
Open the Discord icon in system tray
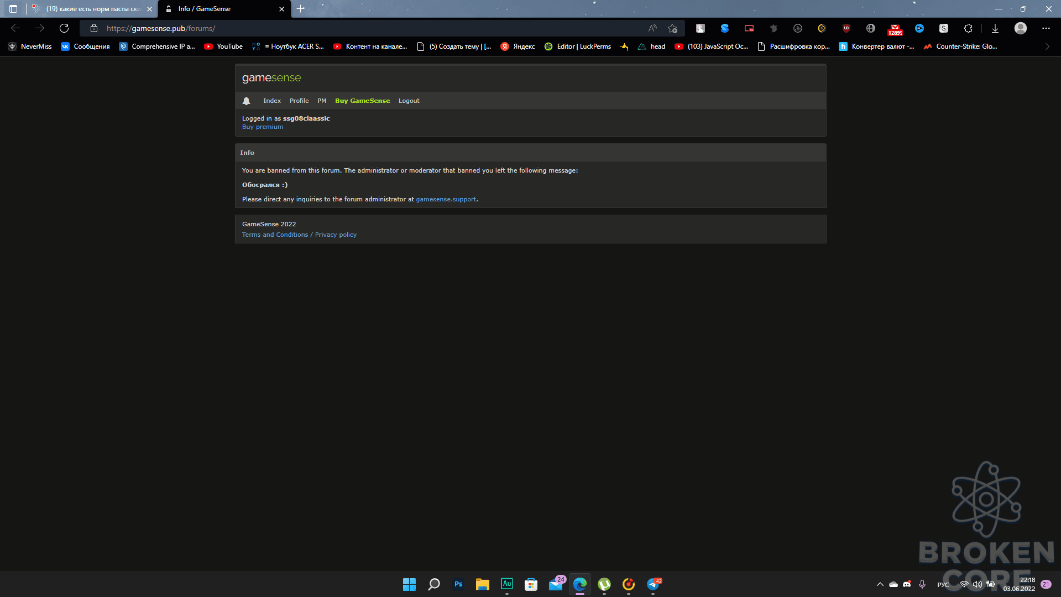click(907, 584)
